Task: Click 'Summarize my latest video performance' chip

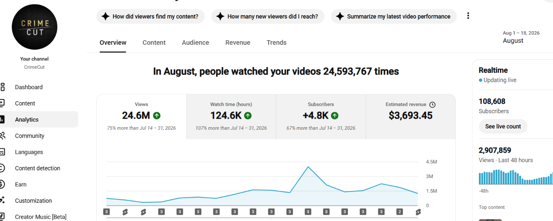Action: point(394,16)
